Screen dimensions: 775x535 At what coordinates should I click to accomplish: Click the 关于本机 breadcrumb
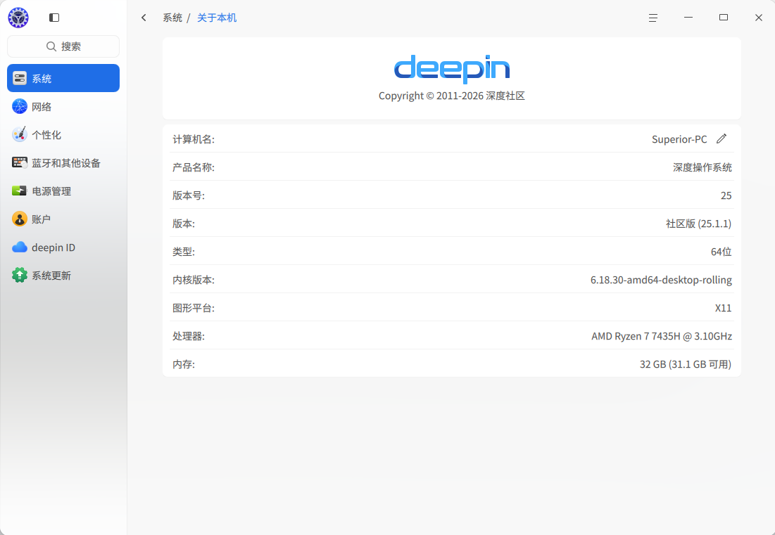pyautogui.click(x=217, y=18)
